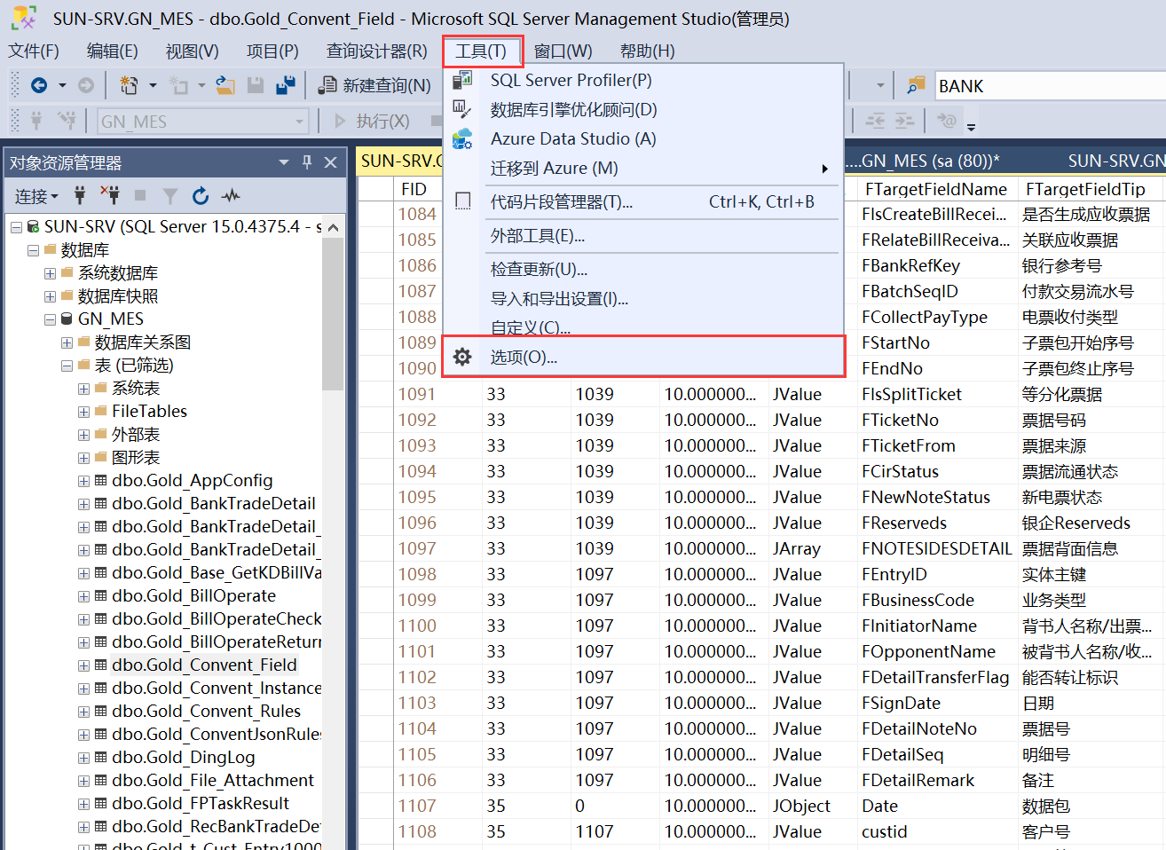This screenshot has width=1166, height=850.
Task: Click the navigate backward arrow icon
Action: click(38, 85)
